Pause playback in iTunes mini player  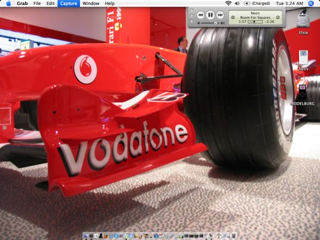point(210,15)
